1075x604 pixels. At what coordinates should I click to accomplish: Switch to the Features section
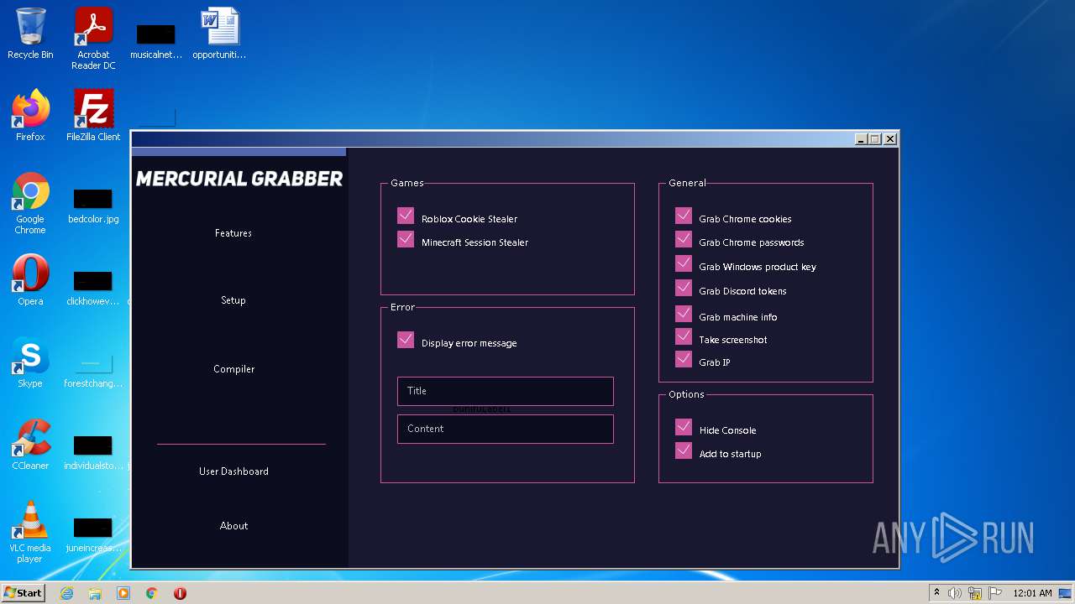(x=233, y=233)
